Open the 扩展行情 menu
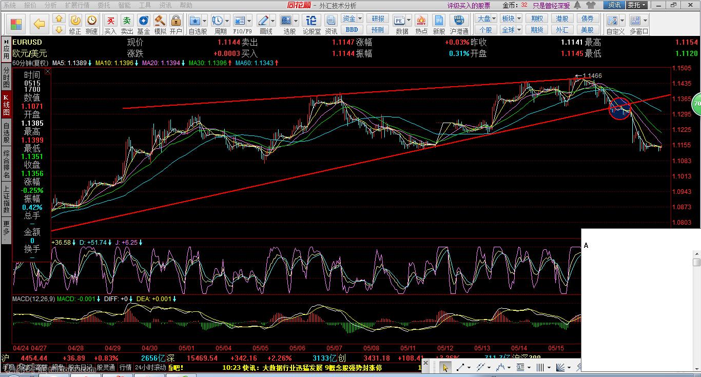Image resolution: width=701 pixels, height=377 pixels. tap(77, 5)
